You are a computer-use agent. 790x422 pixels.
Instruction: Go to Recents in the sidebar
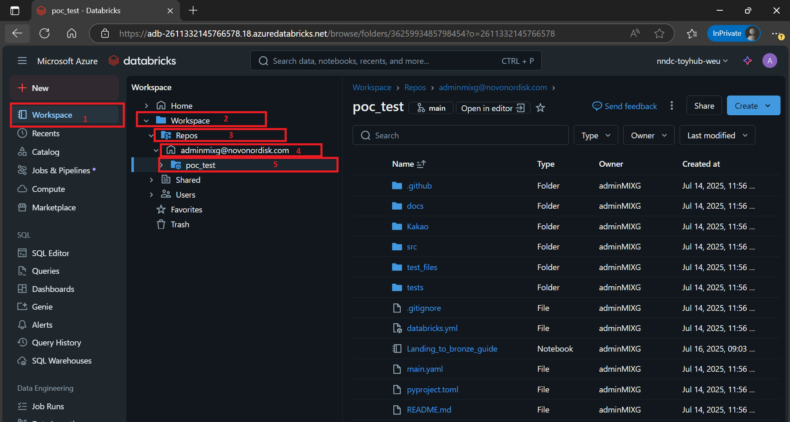click(38, 133)
